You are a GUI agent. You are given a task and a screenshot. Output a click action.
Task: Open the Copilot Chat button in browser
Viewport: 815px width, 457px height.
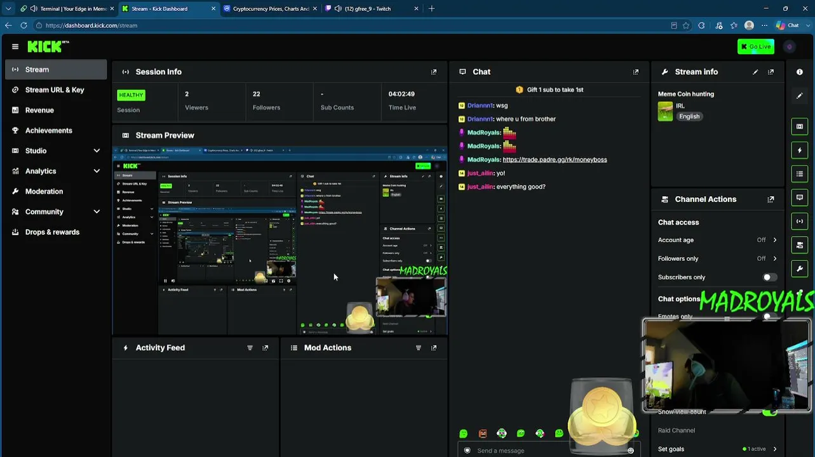coord(788,25)
